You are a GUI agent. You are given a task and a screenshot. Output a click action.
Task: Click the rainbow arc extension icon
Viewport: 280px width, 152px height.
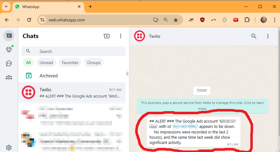pyautogui.click(x=213, y=20)
